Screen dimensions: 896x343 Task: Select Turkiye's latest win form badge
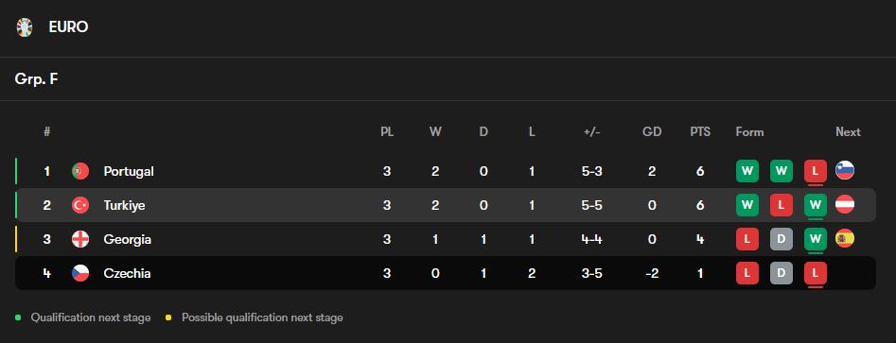click(x=815, y=205)
